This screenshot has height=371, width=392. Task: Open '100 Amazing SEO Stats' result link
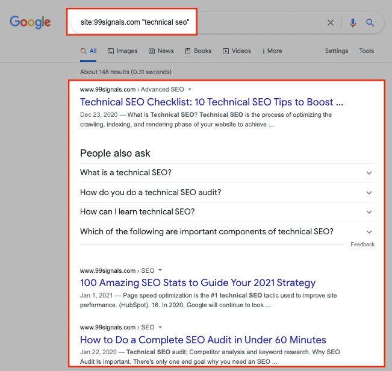[x=198, y=282]
